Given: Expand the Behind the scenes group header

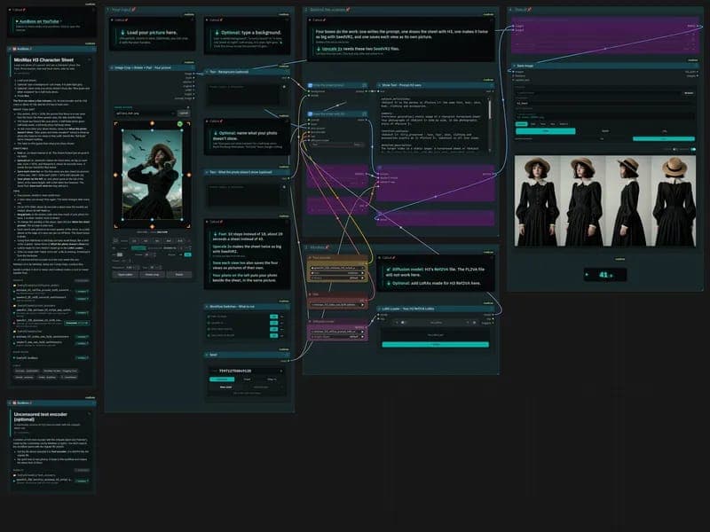Looking at the screenshot, I should [401, 10].
